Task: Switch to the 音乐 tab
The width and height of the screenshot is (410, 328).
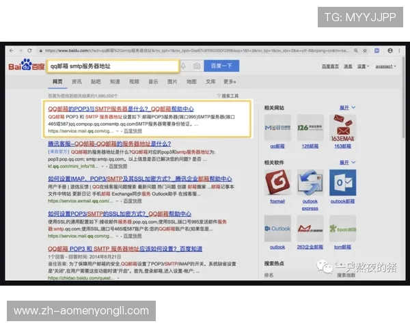Action: [x=153, y=81]
